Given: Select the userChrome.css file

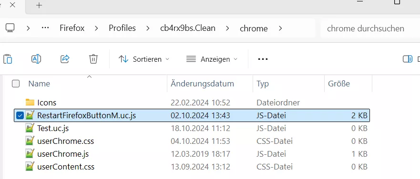Looking at the screenshot, I should pyautogui.click(x=66, y=141).
